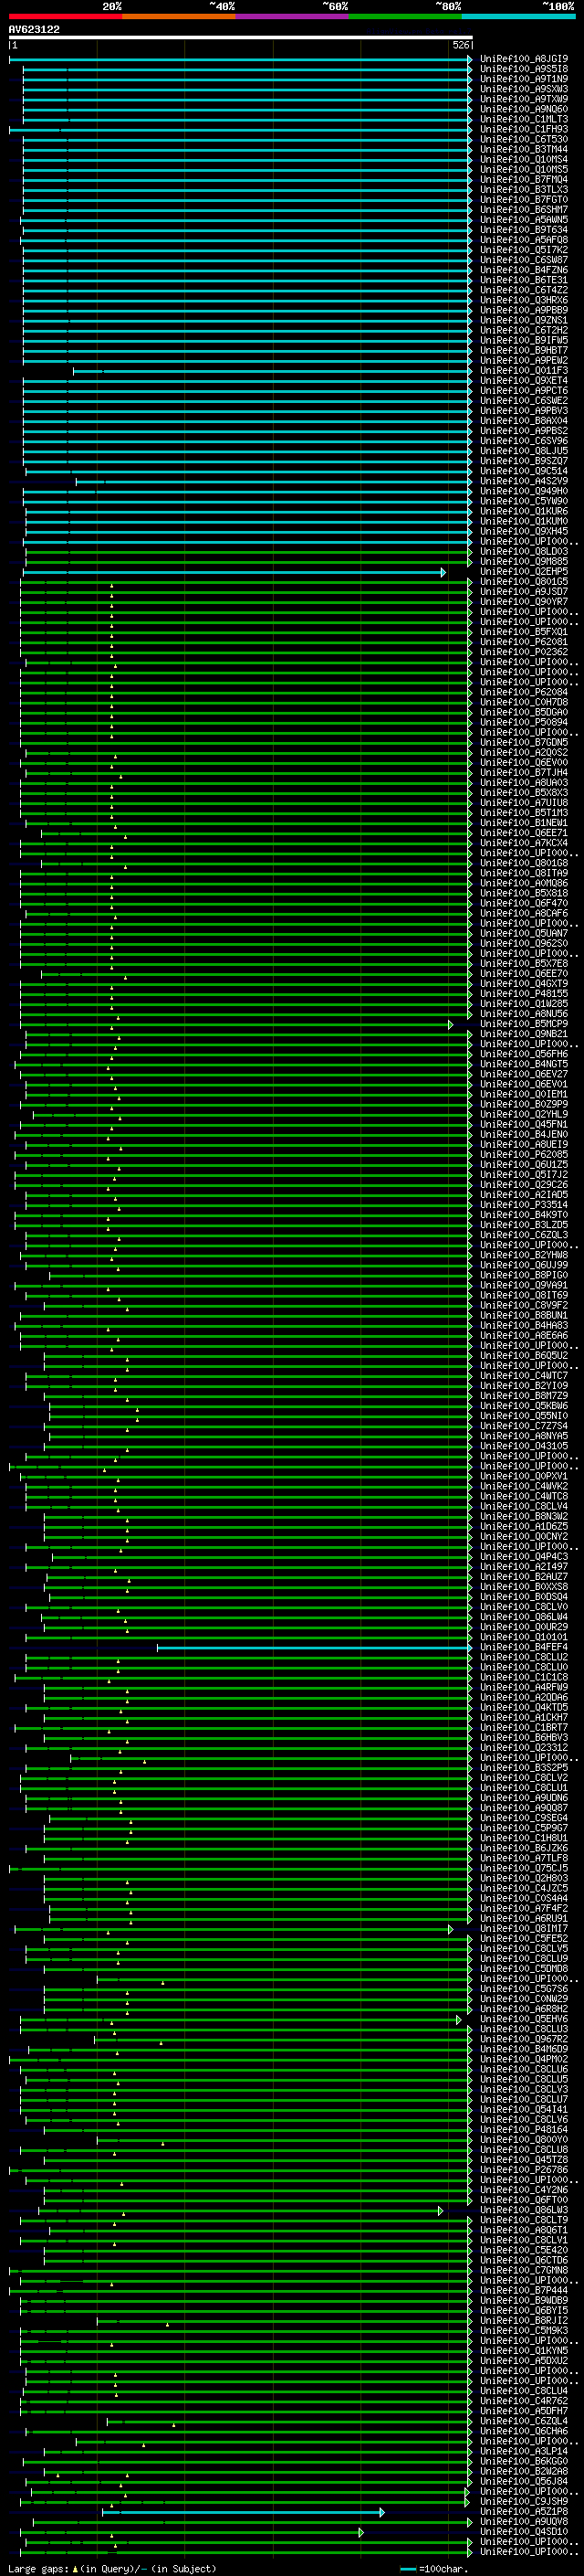Open hit UniRef100_C1FH93

tap(524, 129)
